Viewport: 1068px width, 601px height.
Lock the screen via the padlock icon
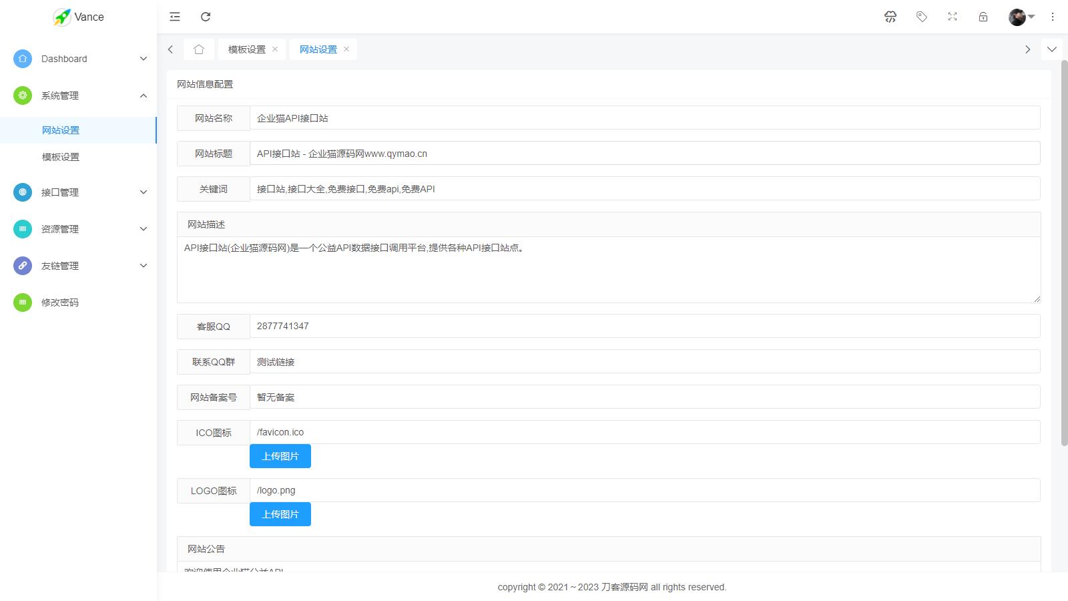[983, 17]
